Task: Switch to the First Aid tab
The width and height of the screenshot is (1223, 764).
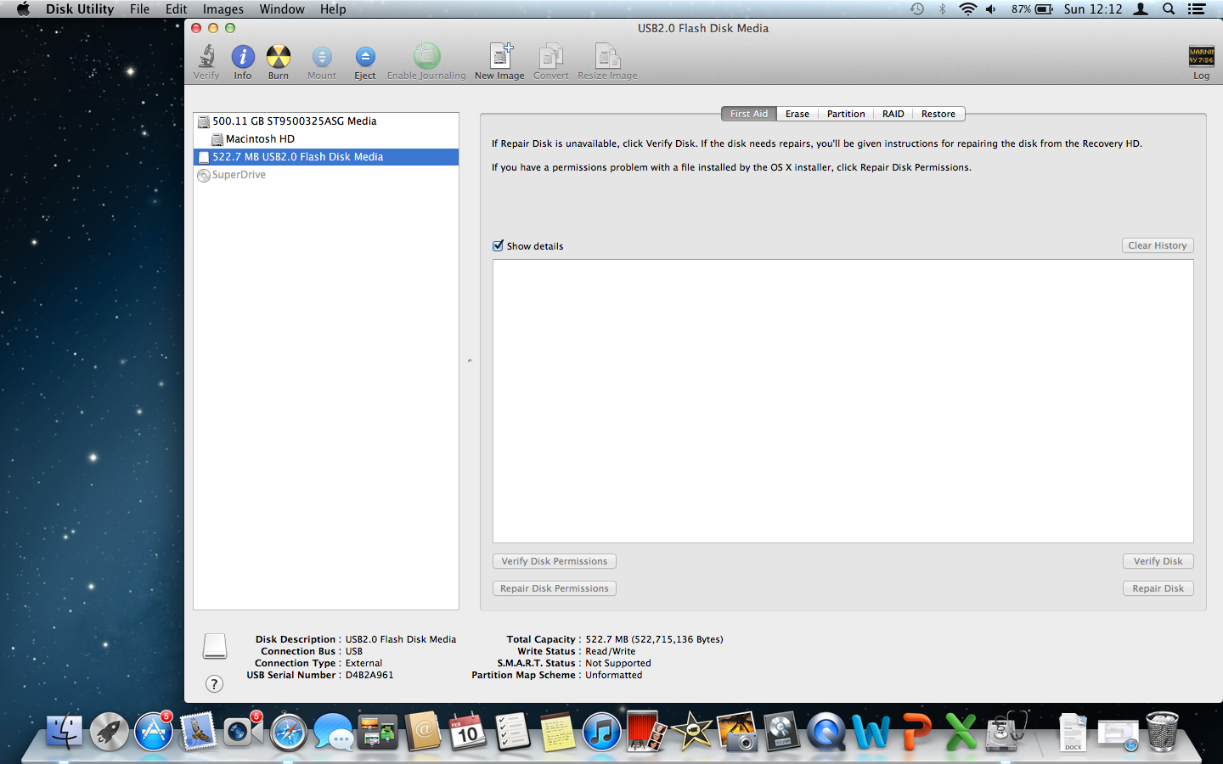Action: pos(749,114)
